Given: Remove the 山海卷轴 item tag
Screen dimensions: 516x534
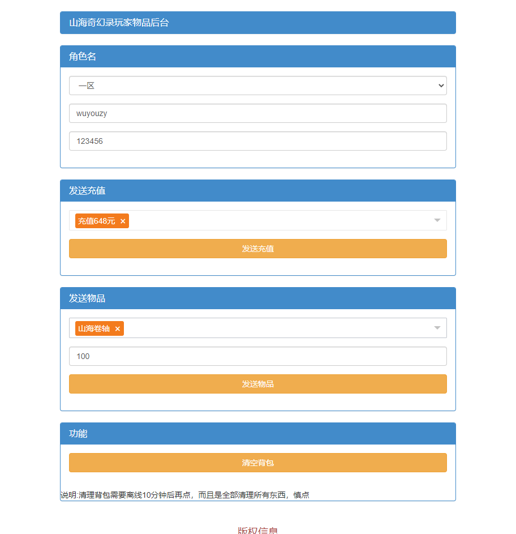Looking at the screenshot, I should point(118,328).
